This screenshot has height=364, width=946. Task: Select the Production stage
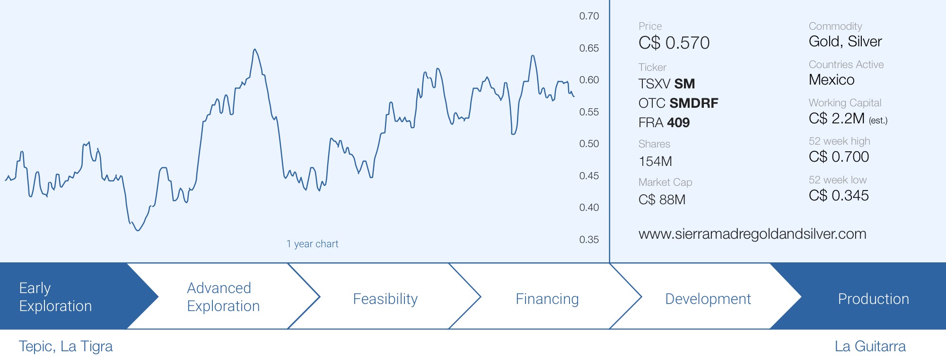pyautogui.click(x=873, y=299)
